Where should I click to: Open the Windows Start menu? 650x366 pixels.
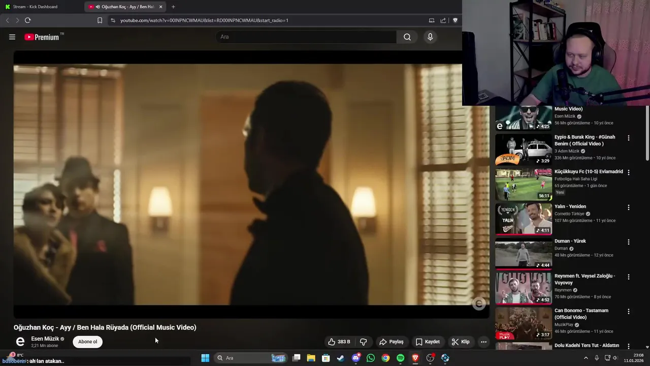205,358
